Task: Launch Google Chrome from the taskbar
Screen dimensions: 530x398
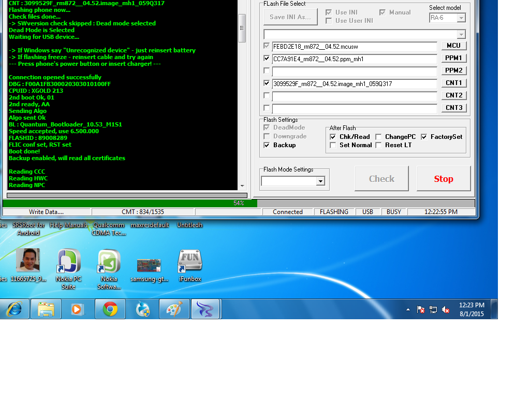Action: pyautogui.click(x=110, y=309)
